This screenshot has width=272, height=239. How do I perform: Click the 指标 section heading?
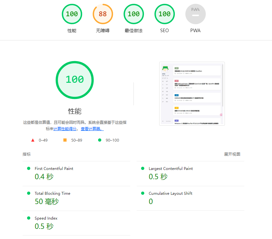27,154
